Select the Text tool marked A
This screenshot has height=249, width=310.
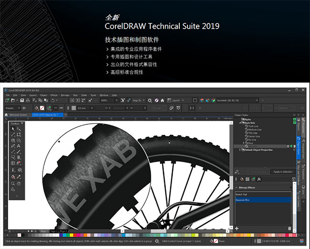point(19,146)
